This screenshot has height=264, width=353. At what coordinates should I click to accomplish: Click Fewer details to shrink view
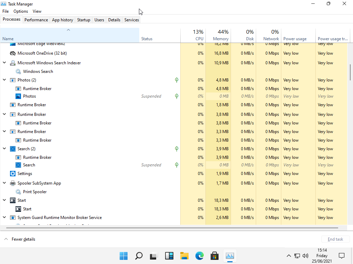click(23, 239)
